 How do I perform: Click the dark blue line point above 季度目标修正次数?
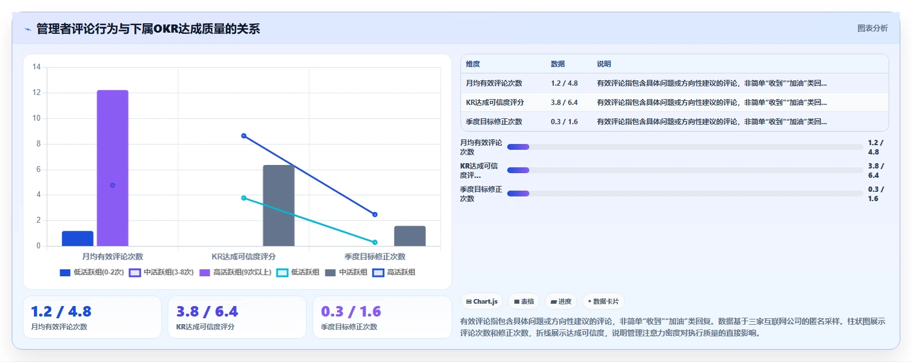tap(375, 215)
